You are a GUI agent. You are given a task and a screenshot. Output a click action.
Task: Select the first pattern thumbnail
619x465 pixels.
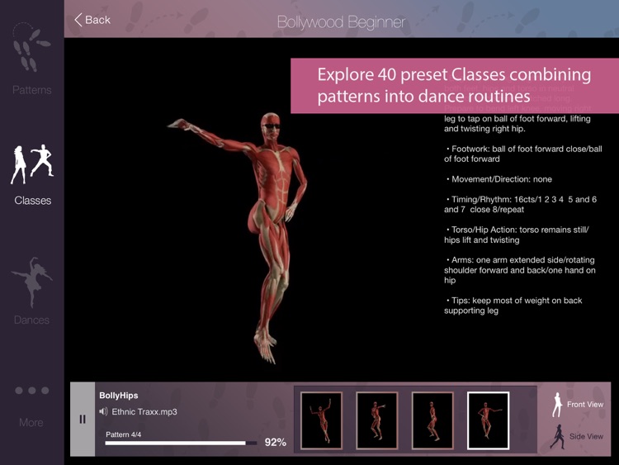pos(321,420)
